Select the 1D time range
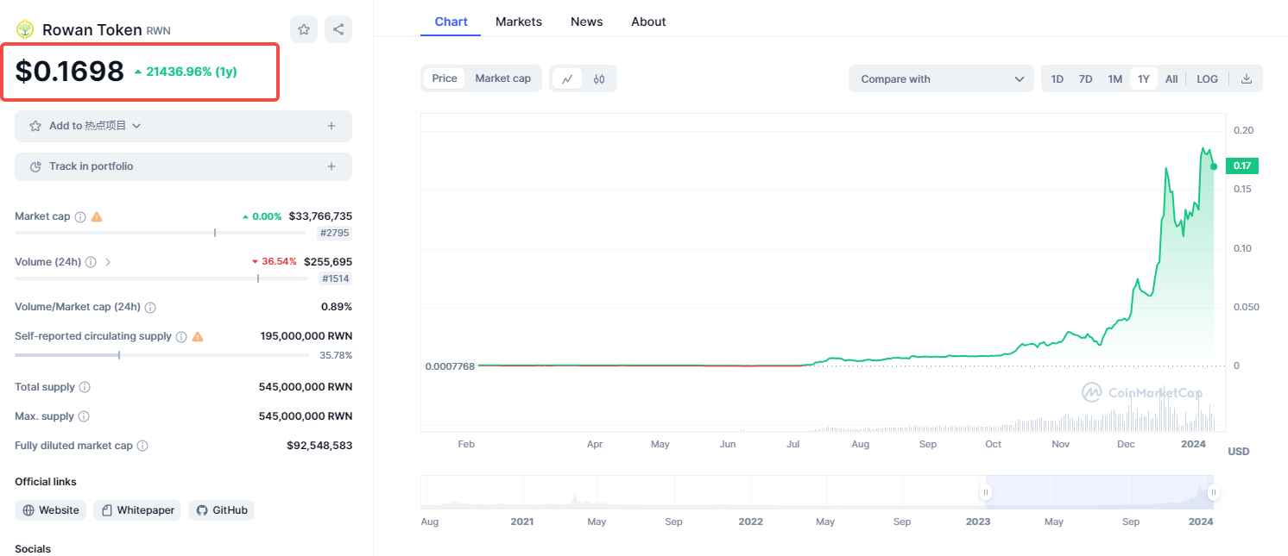Screen dimensions: 1288x556 click(x=1058, y=78)
